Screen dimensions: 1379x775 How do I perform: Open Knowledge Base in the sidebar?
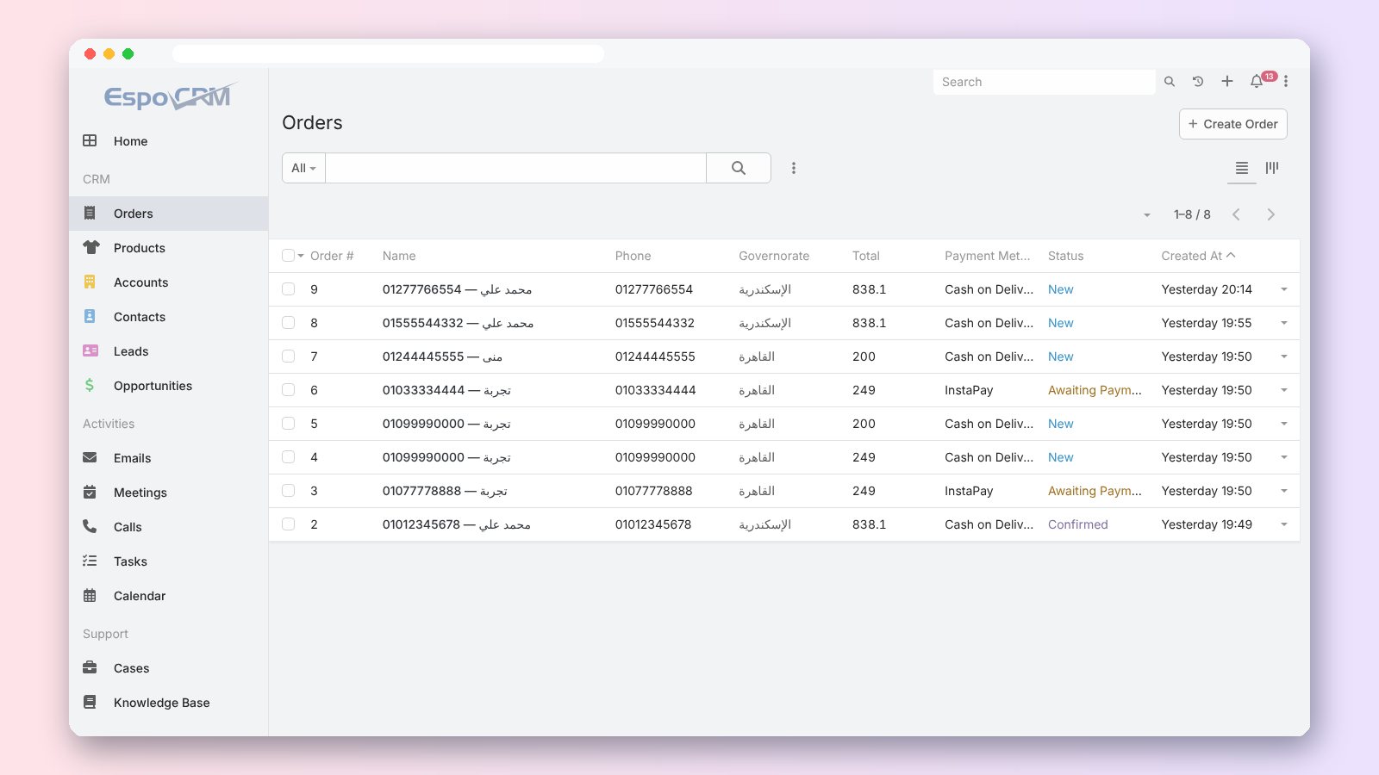point(169,703)
